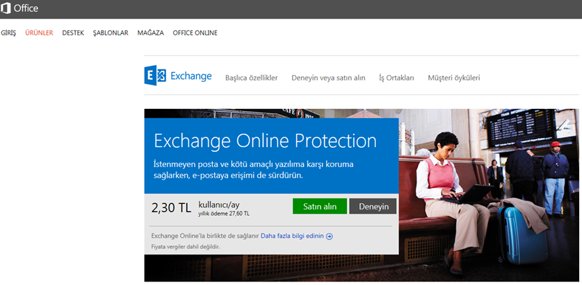The width and height of the screenshot is (582, 285).
Task: Click the green Satın alın button
Action: point(320,206)
